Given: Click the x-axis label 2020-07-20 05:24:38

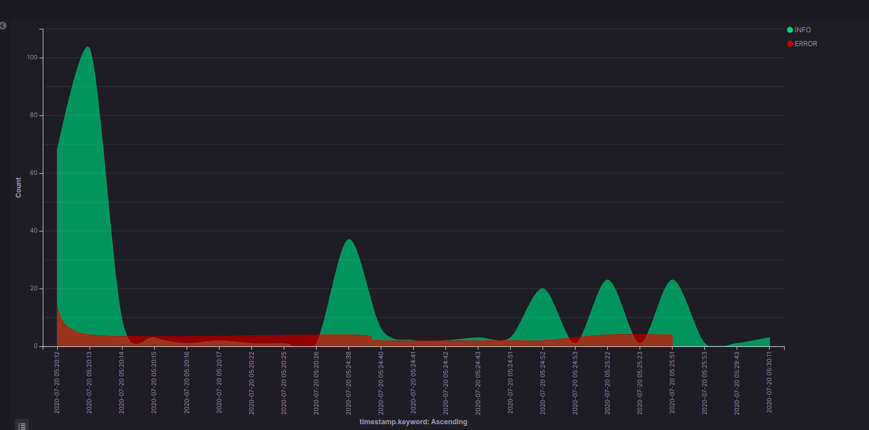Looking at the screenshot, I should (348, 382).
